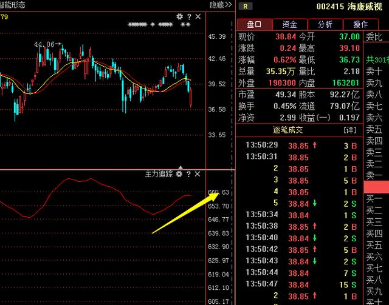Open settings gear of the top chart panel
This screenshot has height=305, width=389.
click(179, 16)
